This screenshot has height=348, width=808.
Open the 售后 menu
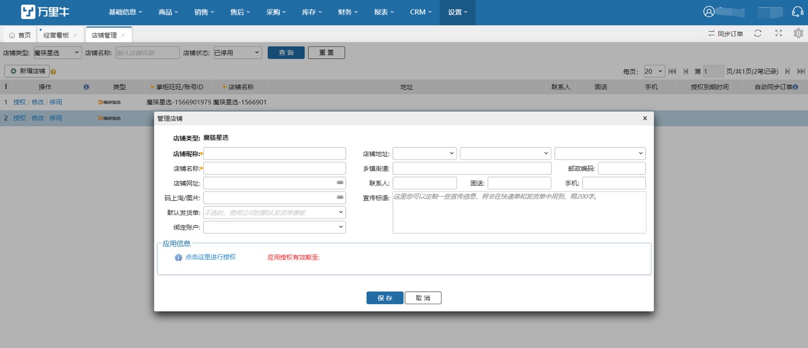coord(240,12)
